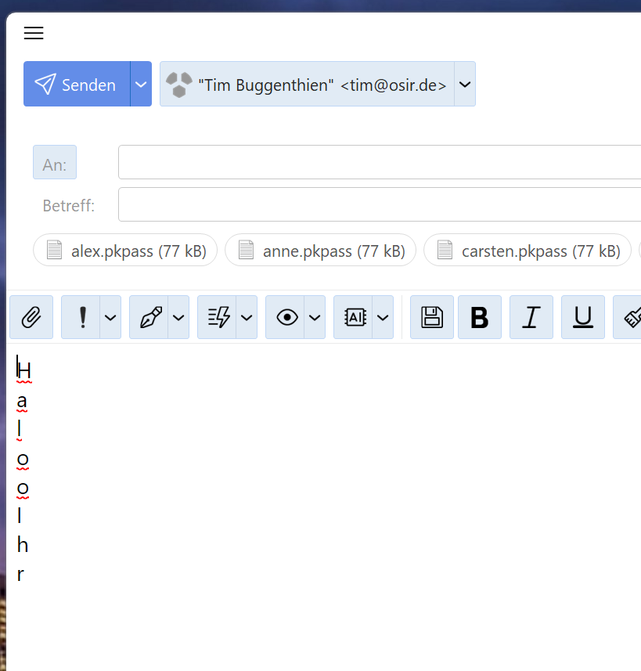Expand dropdown next to AI icon

point(383,317)
